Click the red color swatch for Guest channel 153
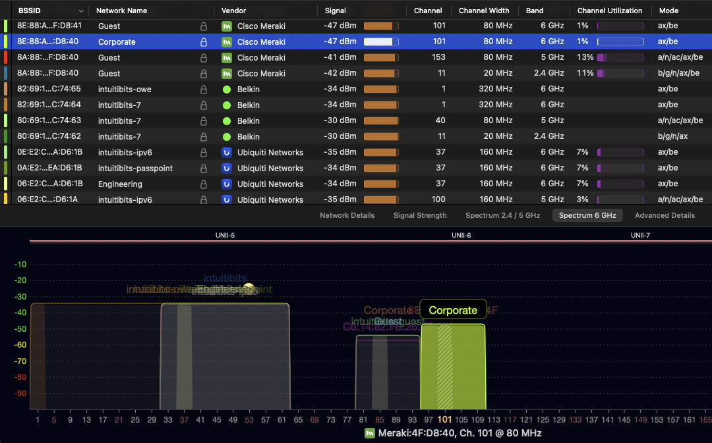This screenshot has width=712, height=443. click(x=5, y=57)
